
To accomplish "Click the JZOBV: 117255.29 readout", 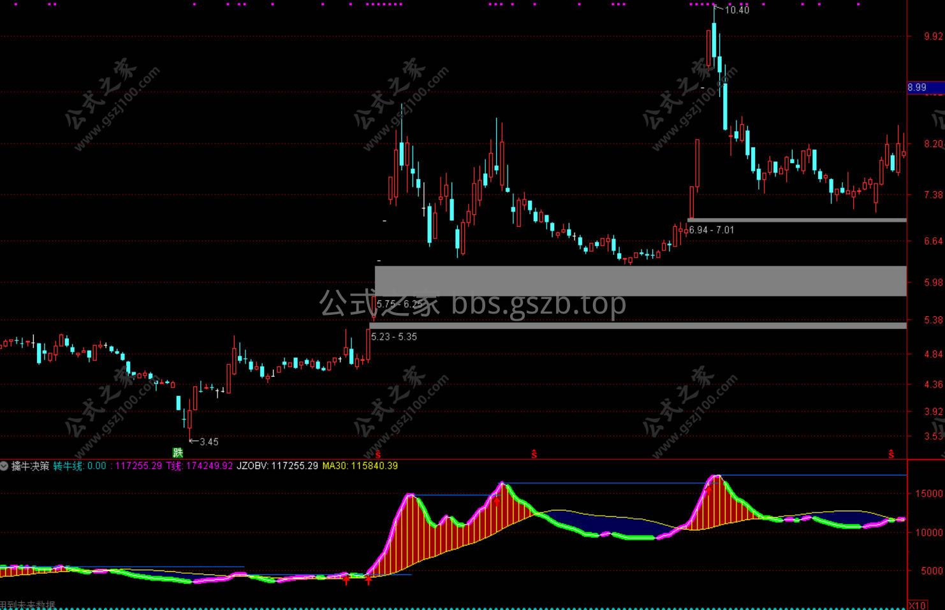I will click(x=277, y=466).
